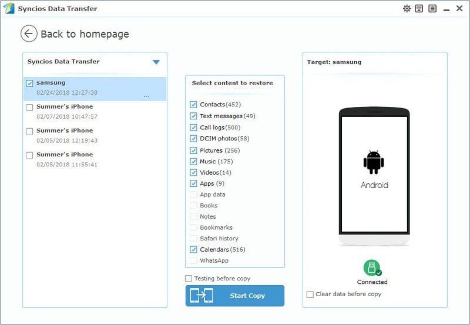Screen dimensions: 470x325
Task: Open the backup archive icon in title bar
Action: pyautogui.click(x=419, y=8)
